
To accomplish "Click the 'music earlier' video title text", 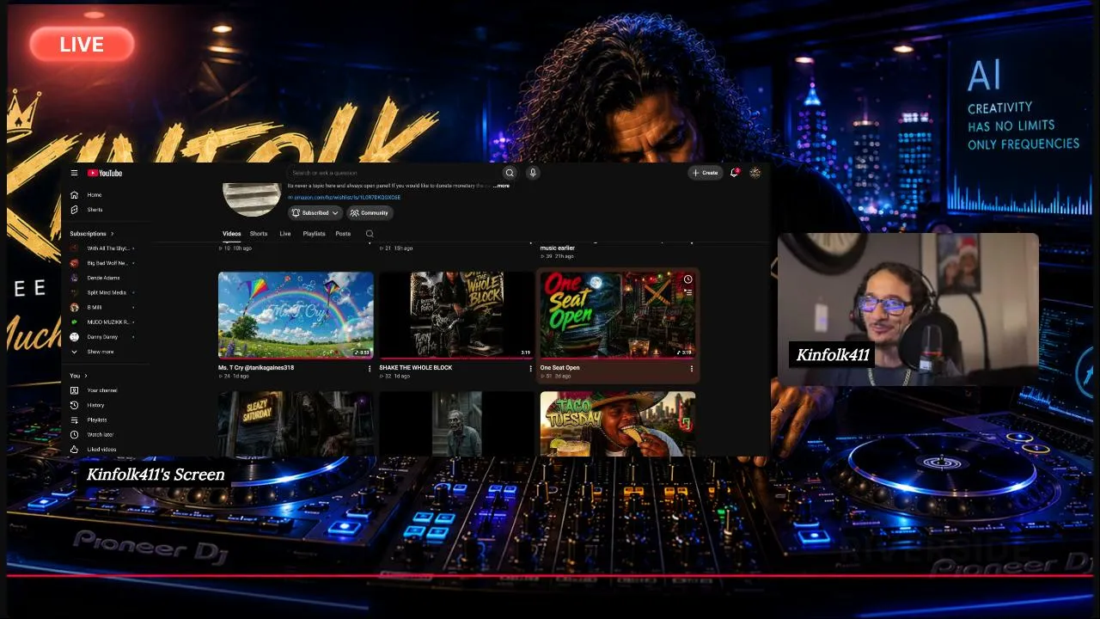I will click(x=558, y=248).
